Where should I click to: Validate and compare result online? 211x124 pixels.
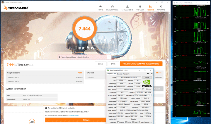[x=141, y=64]
